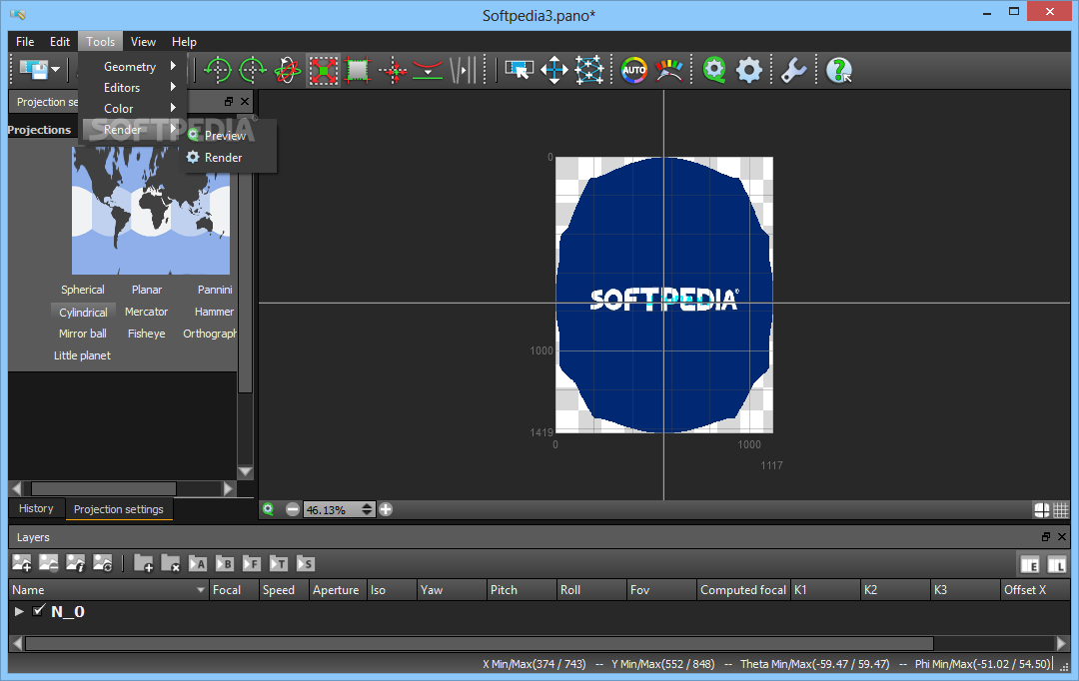Expand the Geometry submenu
Image resolution: width=1079 pixels, height=681 pixels.
tap(135, 67)
